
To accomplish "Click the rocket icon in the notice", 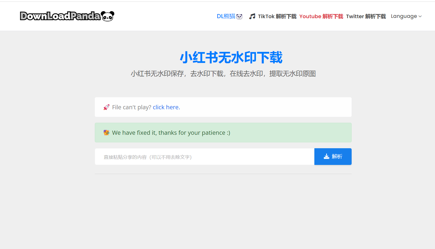I will [106, 107].
